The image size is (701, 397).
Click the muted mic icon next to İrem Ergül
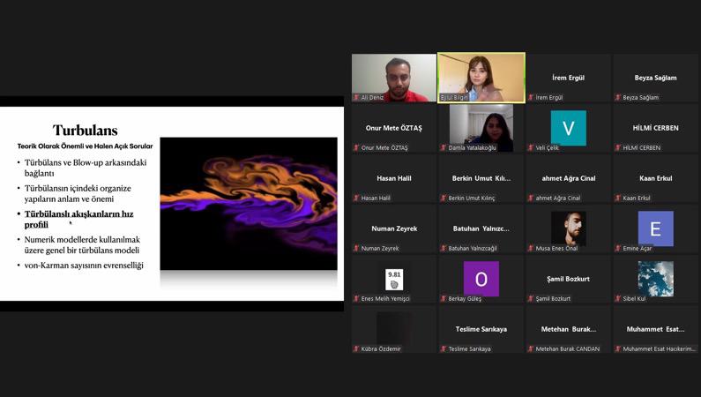pos(532,98)
